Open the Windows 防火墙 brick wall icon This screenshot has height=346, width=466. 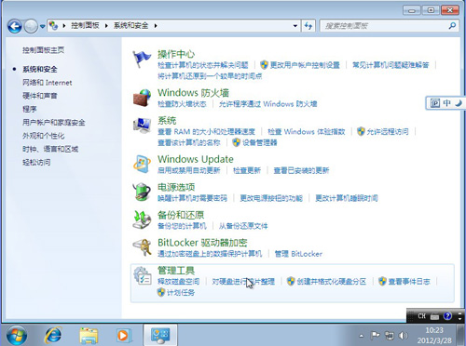142,98
